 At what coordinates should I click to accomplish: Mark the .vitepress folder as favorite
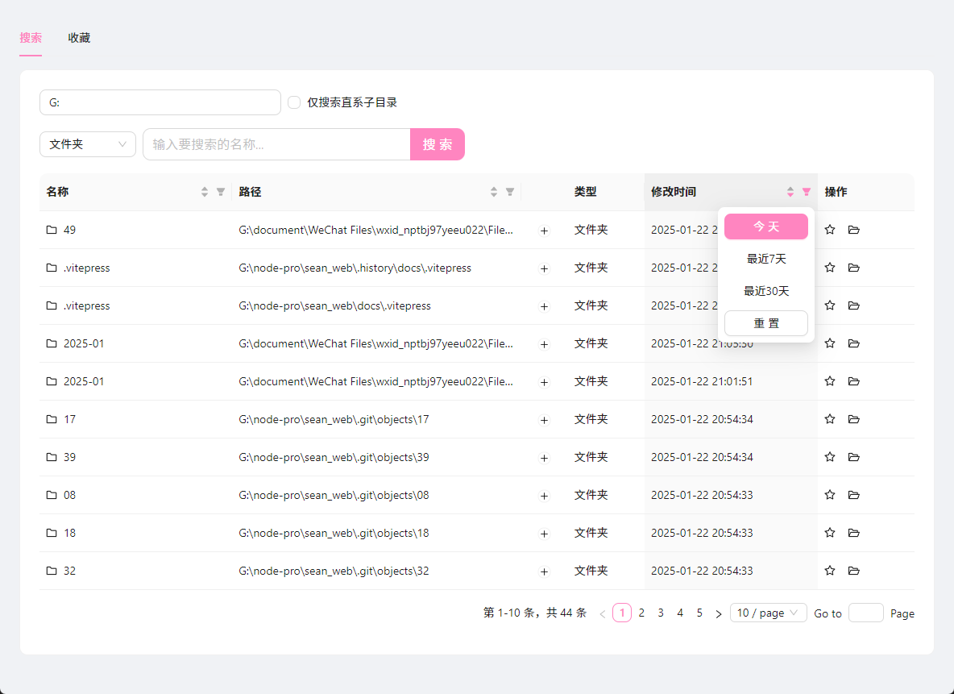click(830, 268)
